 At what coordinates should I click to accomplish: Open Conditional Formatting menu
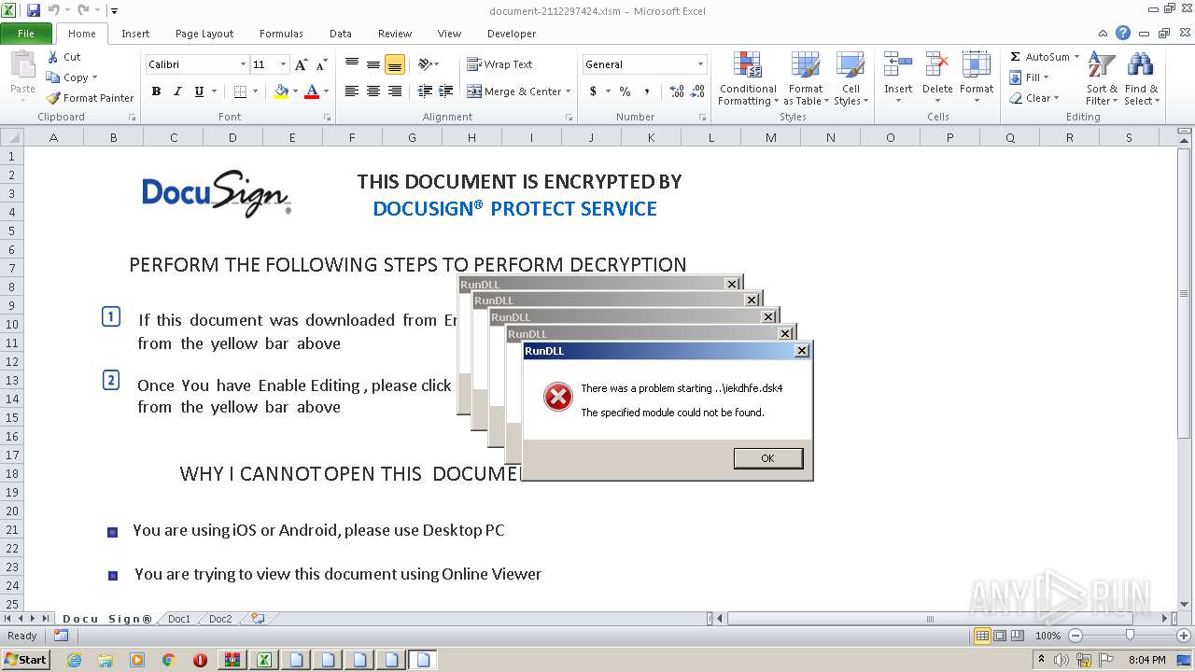tap(747, 79)
